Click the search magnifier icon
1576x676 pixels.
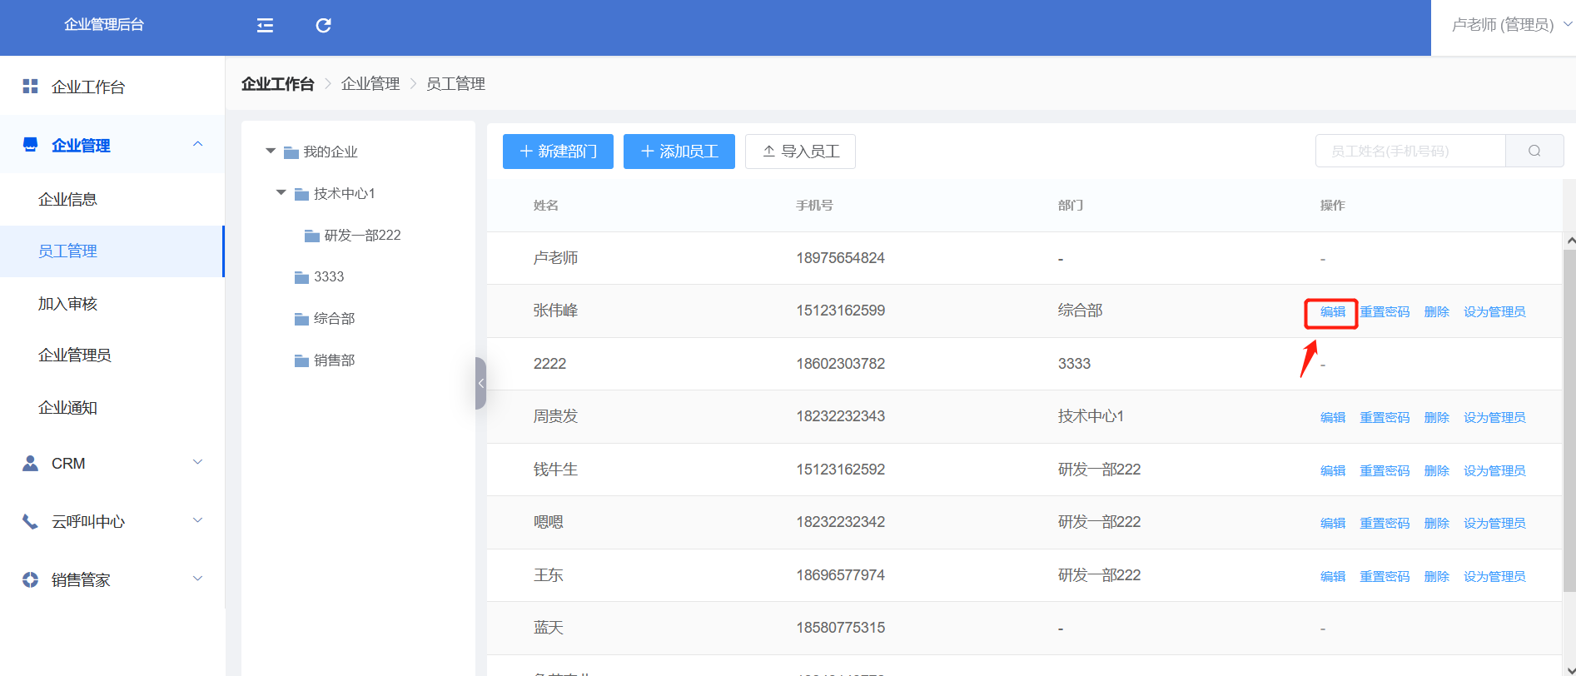(1534, 151)
